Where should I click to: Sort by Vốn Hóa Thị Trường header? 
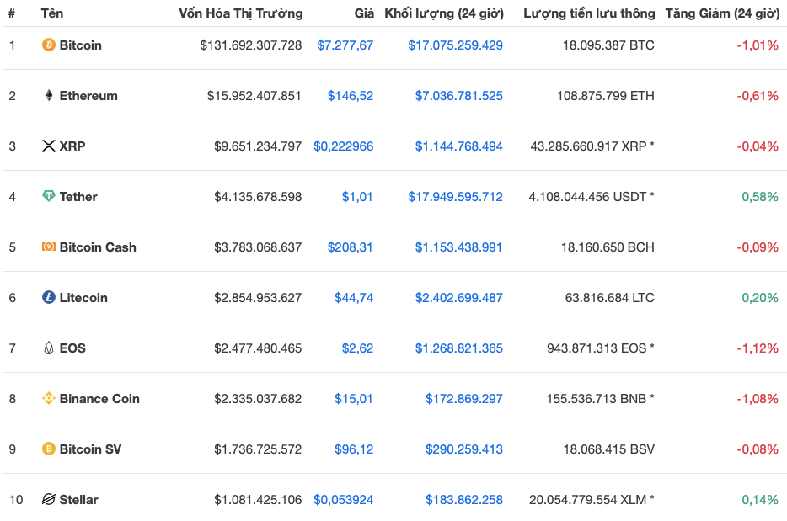click(241, 13)
